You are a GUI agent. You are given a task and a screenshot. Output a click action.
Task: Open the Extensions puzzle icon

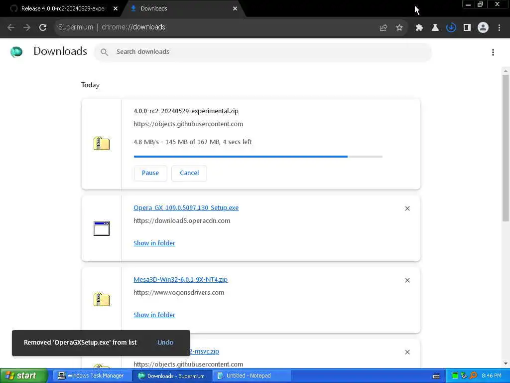tap(419, 28)
